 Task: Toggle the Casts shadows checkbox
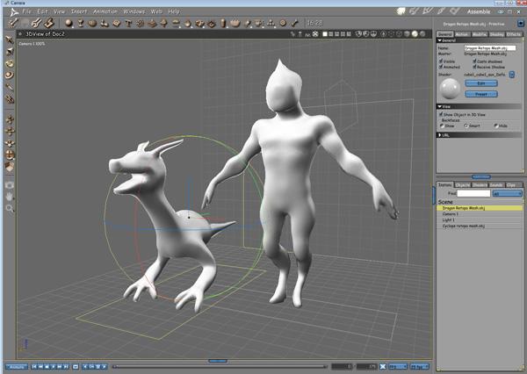[474, 61]
